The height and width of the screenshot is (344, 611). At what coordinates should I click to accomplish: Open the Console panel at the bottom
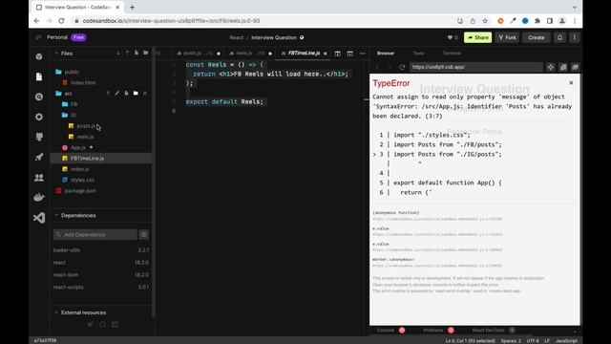[x=386, y=331]
